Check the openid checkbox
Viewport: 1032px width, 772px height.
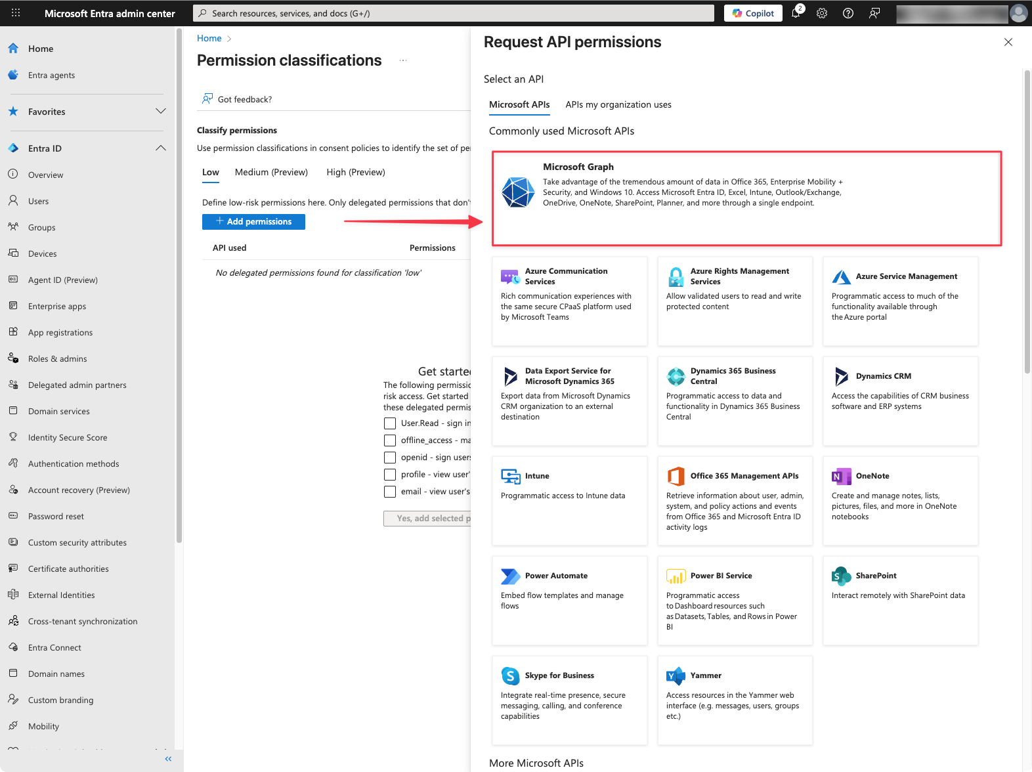390,458
